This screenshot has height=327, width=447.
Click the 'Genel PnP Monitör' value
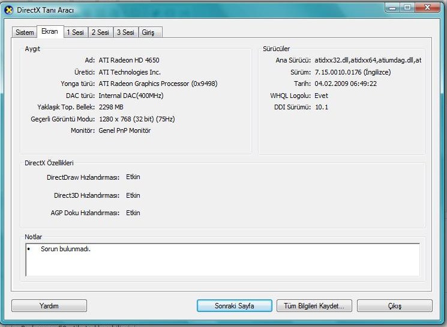click(125, 131)
